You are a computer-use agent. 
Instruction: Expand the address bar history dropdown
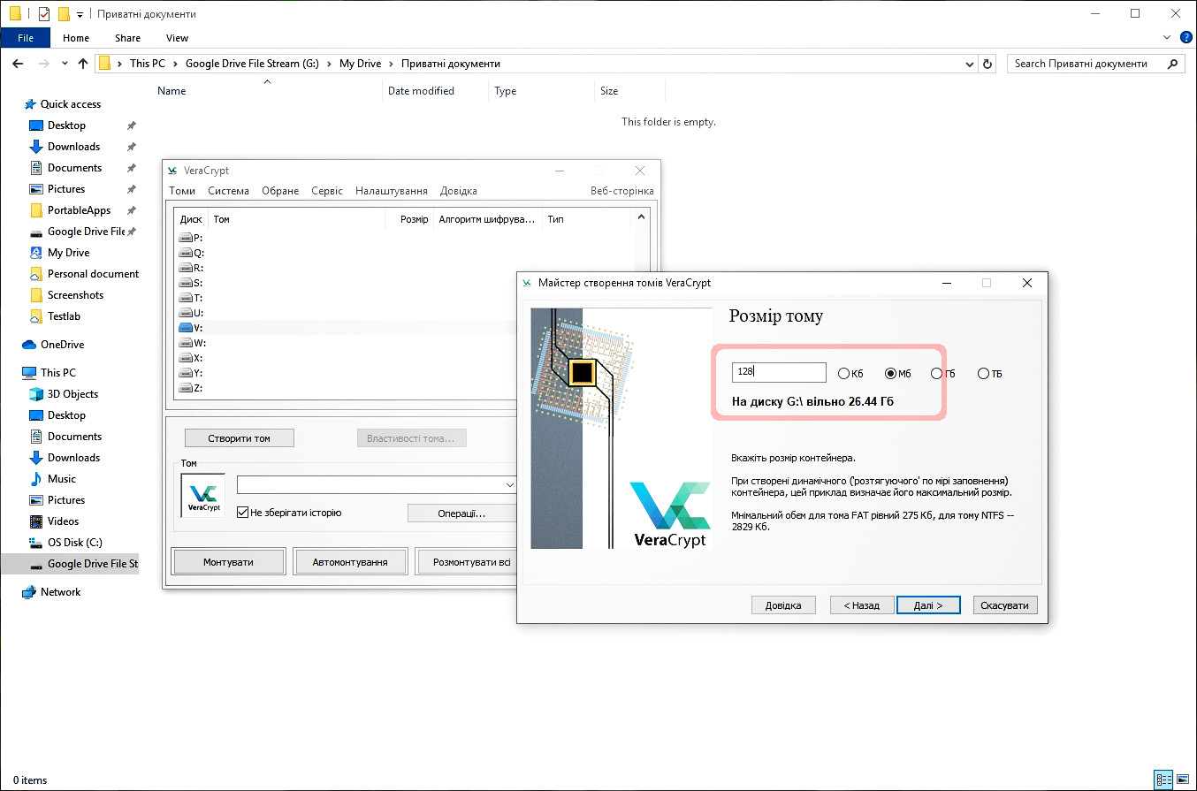point(970,64)
